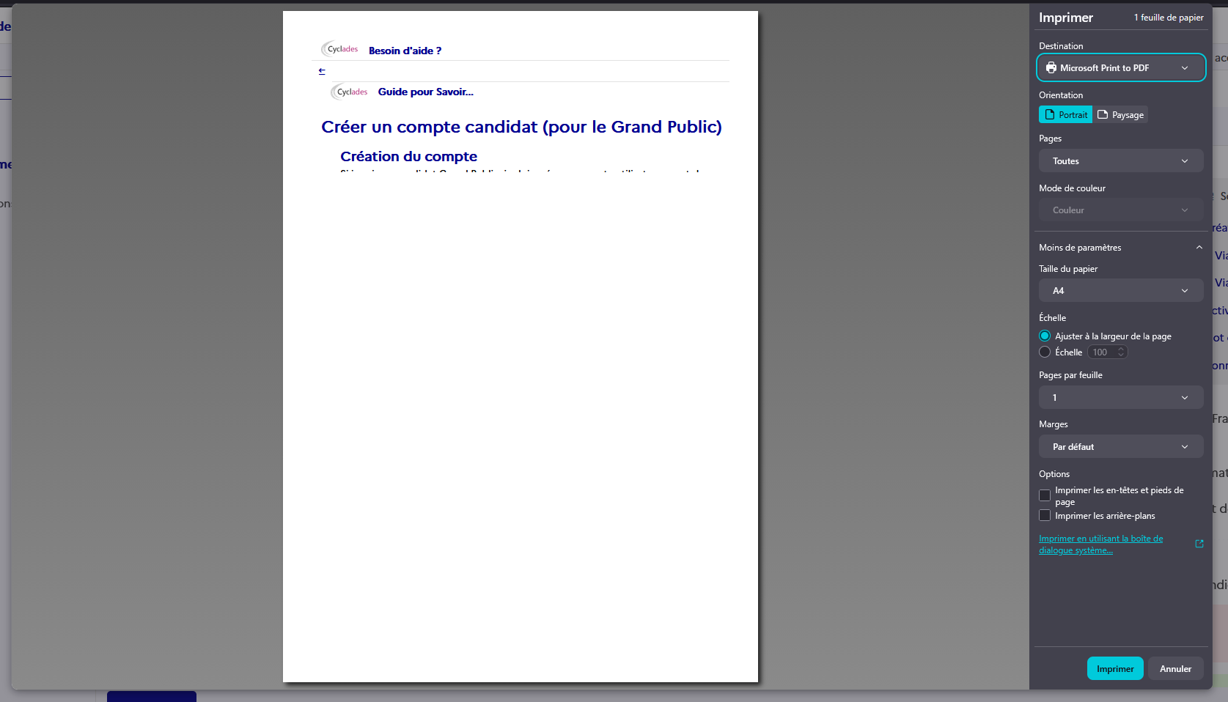The height and width of the screenshot is (702, 1228).
Task: Click the Cyclades logo next to Besoin d'aide
Action: tap(339, 49)
